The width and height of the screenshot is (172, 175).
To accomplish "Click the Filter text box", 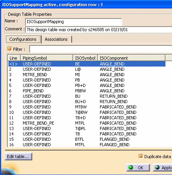I will 101,49.
